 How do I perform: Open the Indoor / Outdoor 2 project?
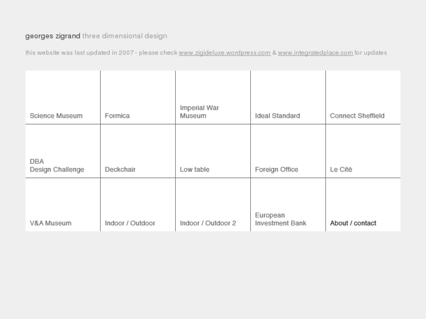[x=208, y=223]
